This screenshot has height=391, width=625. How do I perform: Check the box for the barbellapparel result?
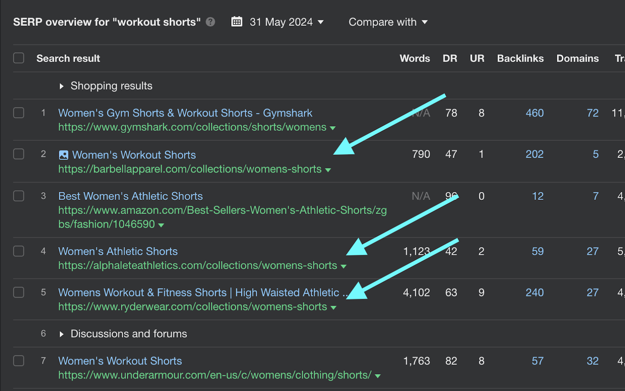(19, 154)
